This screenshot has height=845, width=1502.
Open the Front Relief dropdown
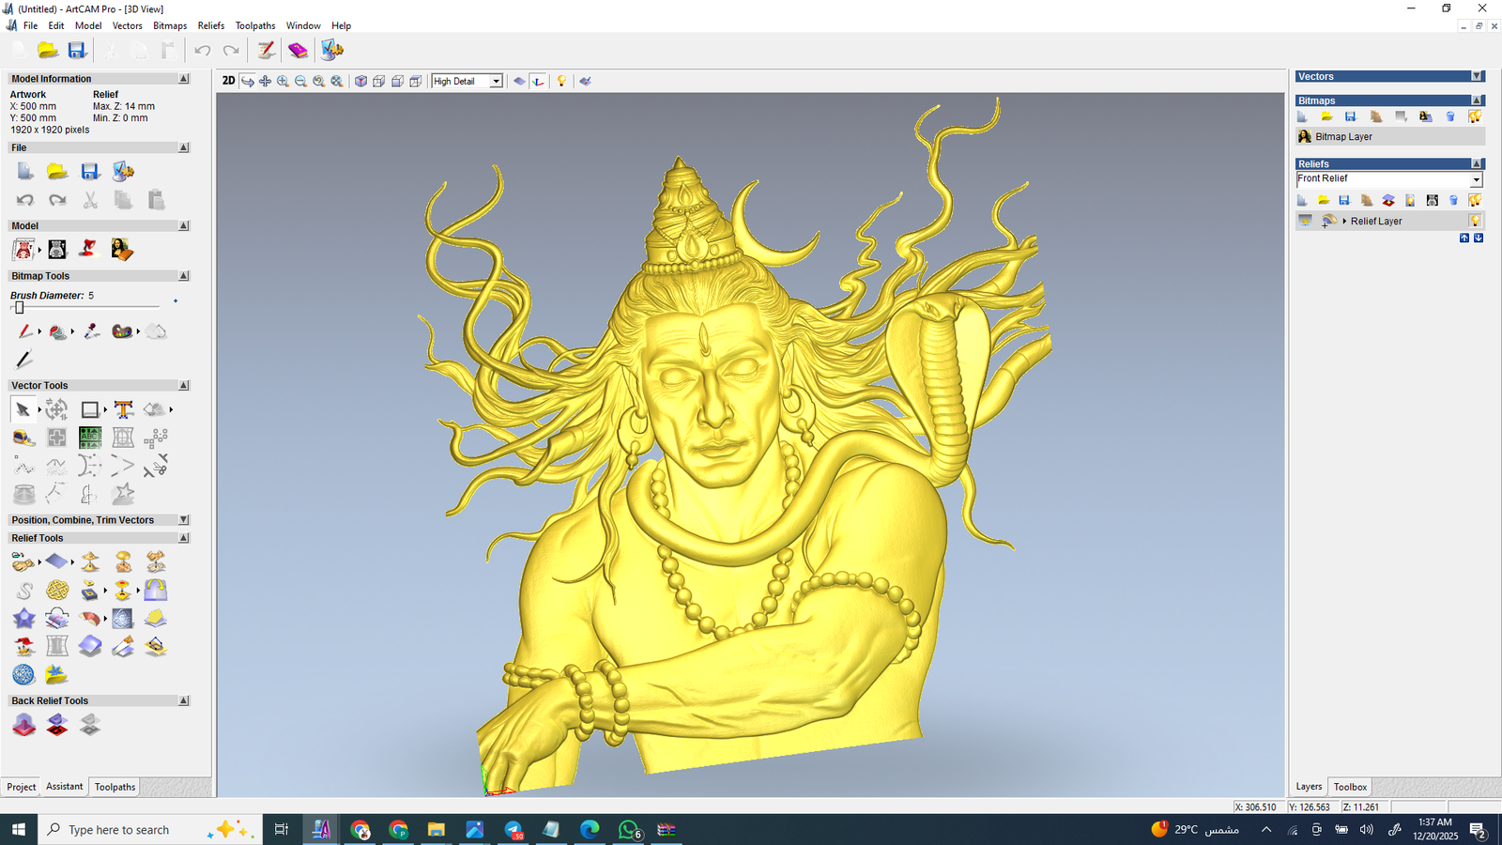pyautogui.click(x=1476, y=179)
